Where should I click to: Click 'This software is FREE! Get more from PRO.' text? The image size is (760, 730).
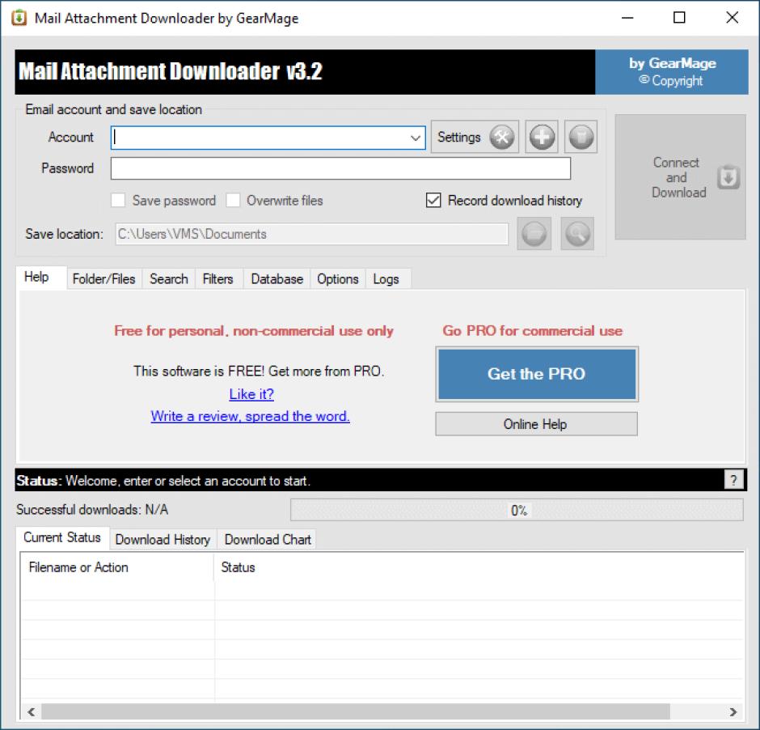tap(259, 371)
